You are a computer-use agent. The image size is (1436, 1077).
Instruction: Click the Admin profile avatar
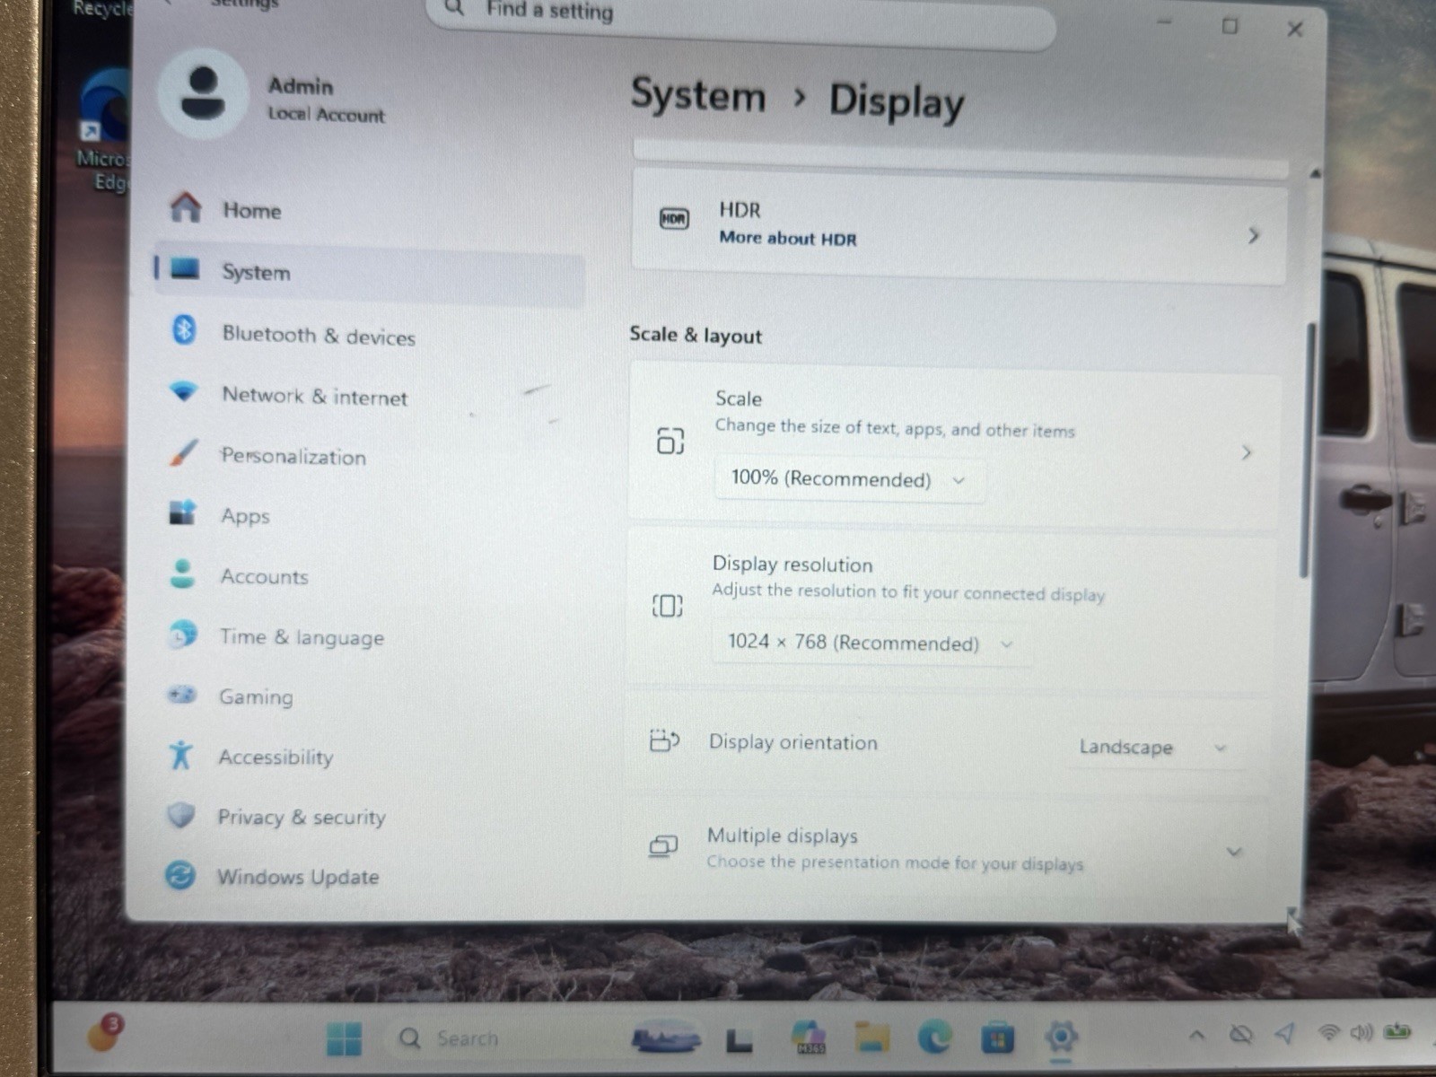tap(203, 94)
